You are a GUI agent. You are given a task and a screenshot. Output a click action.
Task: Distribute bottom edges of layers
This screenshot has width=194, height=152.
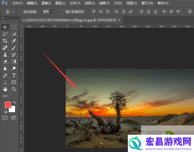[155, 11]
